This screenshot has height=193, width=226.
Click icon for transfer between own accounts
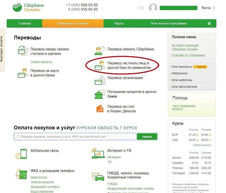[x=23, y=51]
